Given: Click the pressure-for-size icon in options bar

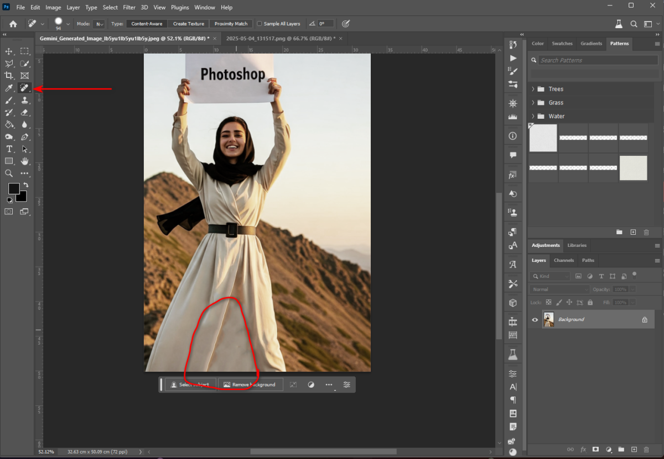Looking at the screenshot, I should click(346, 24).
